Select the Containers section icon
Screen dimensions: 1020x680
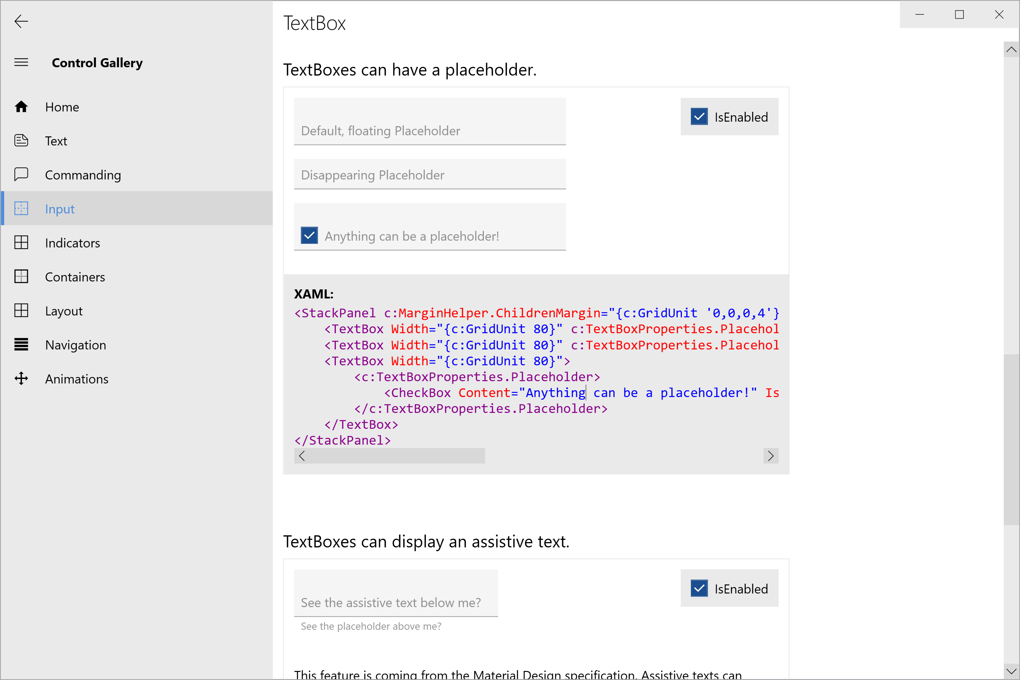pyautogui.click(x=20, y=276)
